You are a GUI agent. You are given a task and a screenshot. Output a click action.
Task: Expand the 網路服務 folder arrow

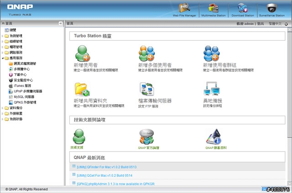[2, 52]
